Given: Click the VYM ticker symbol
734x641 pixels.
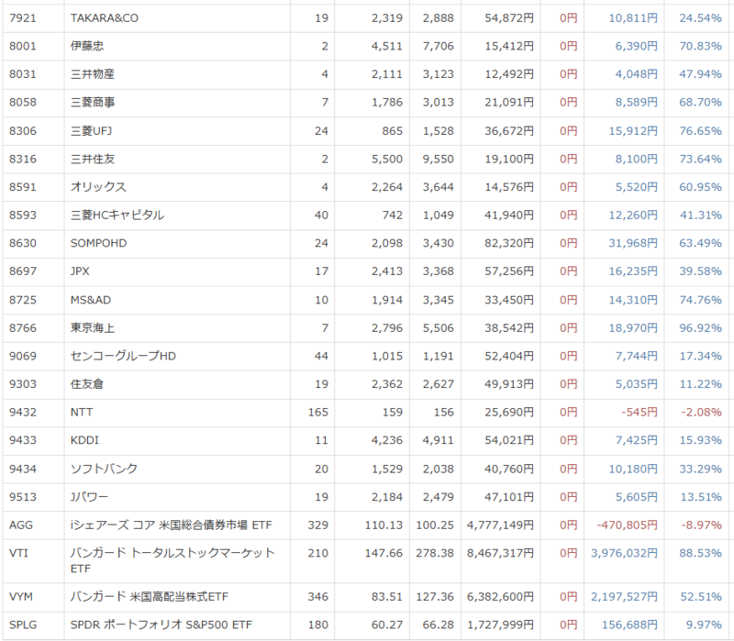Looking at the screenshot, I should click(x=21, y=597).
